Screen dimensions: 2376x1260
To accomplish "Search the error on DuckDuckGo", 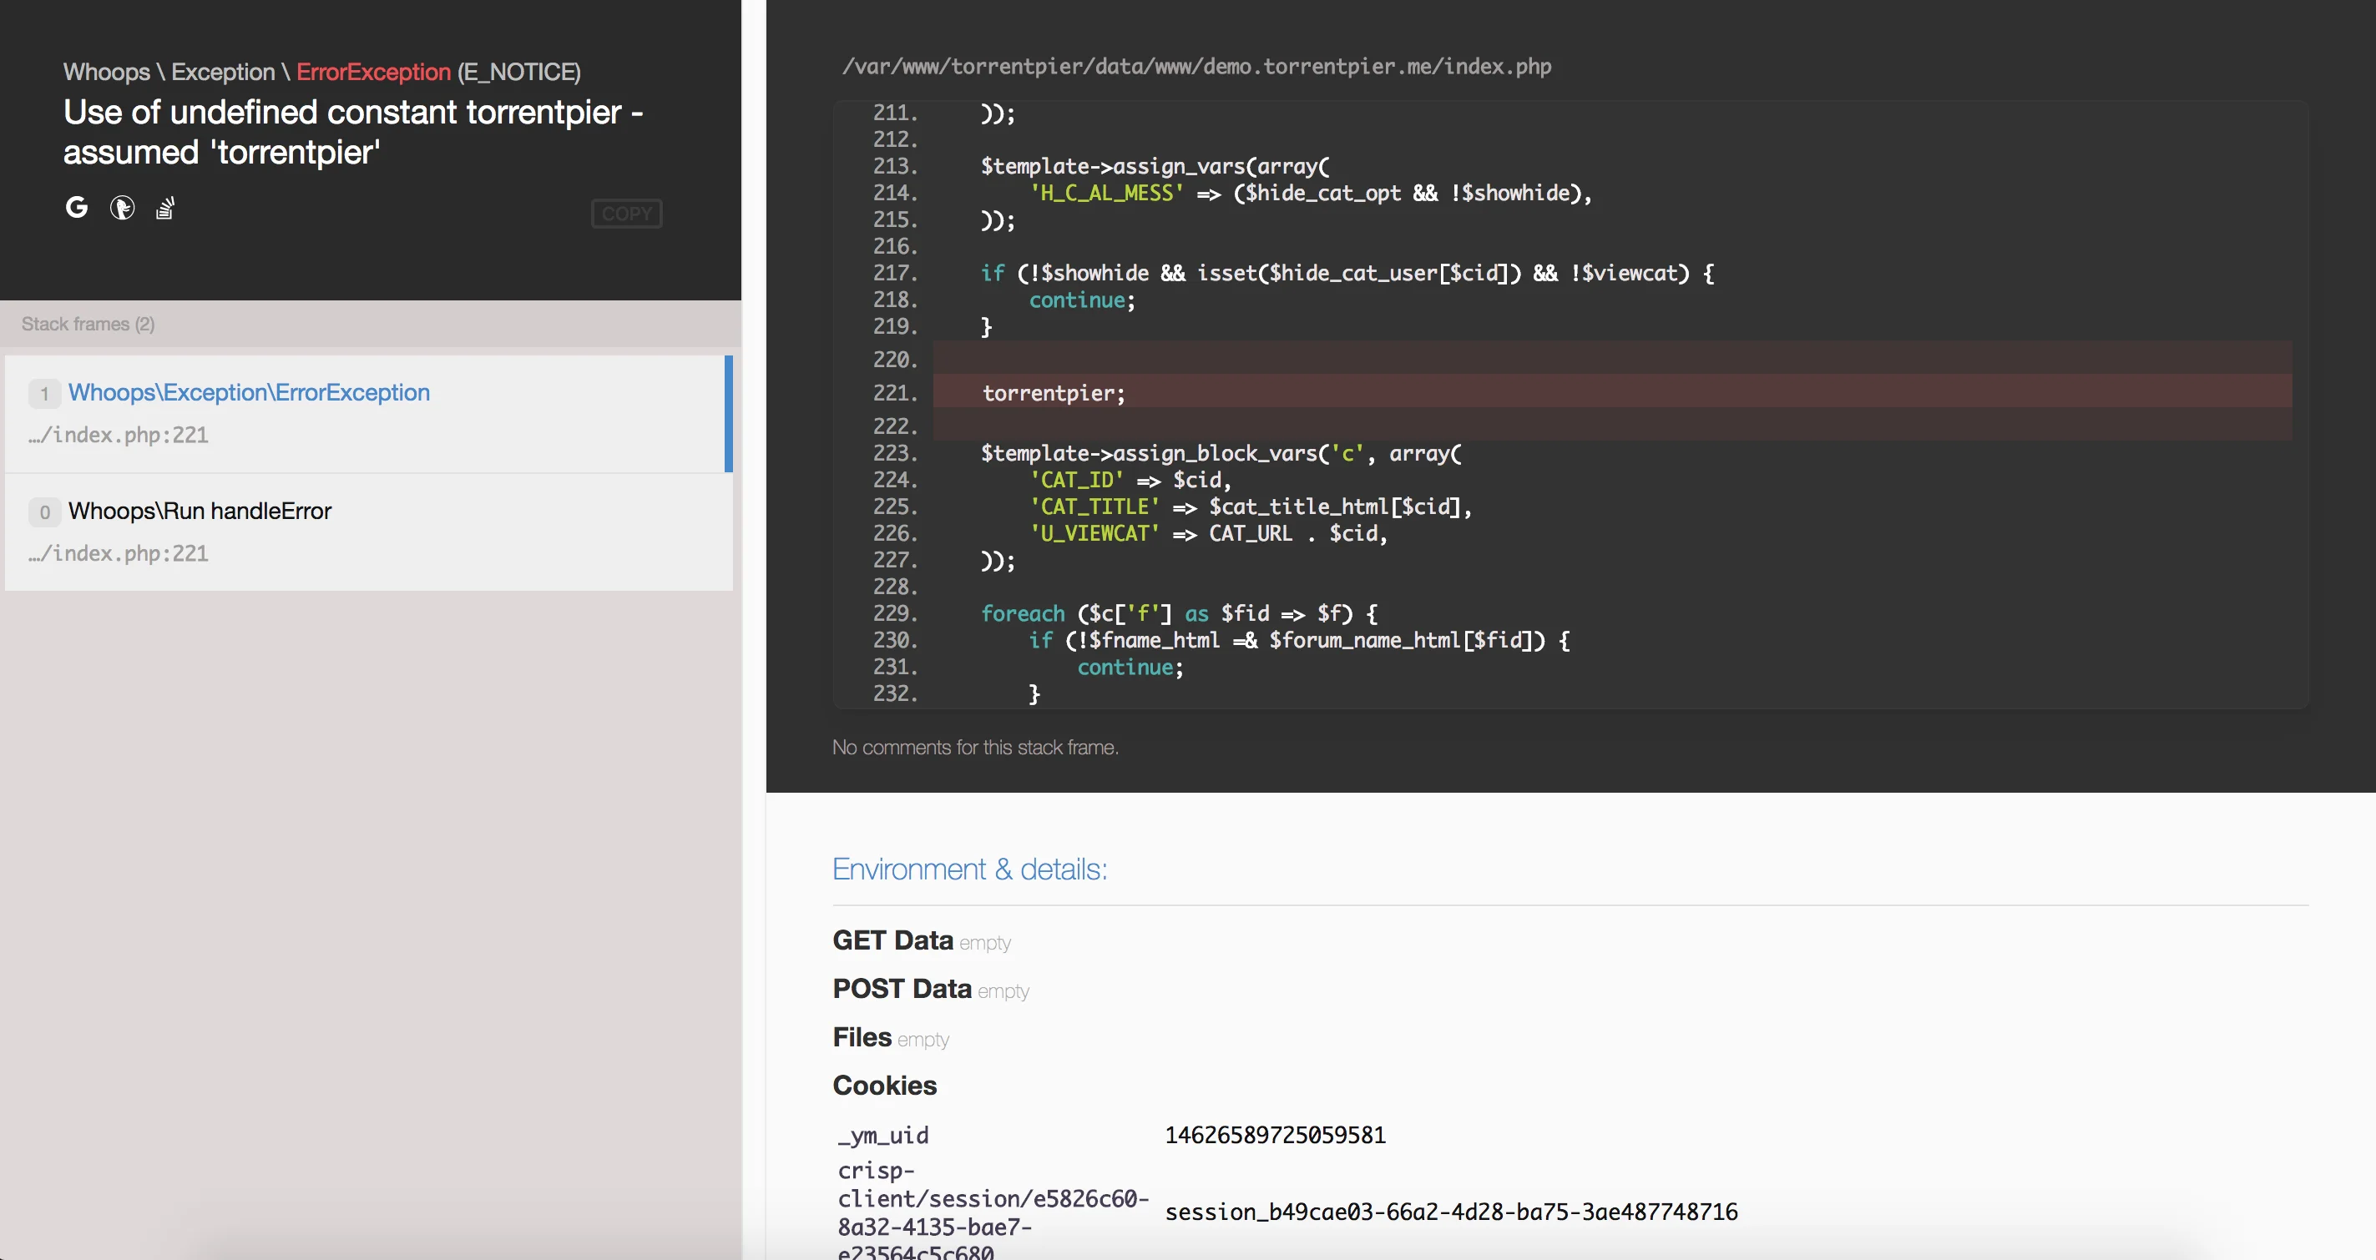I will (122, 209).
